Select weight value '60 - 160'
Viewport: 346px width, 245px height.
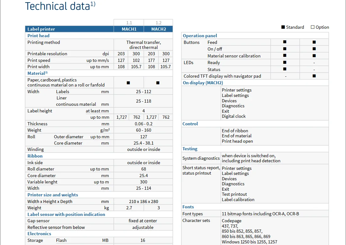[144, 130]
